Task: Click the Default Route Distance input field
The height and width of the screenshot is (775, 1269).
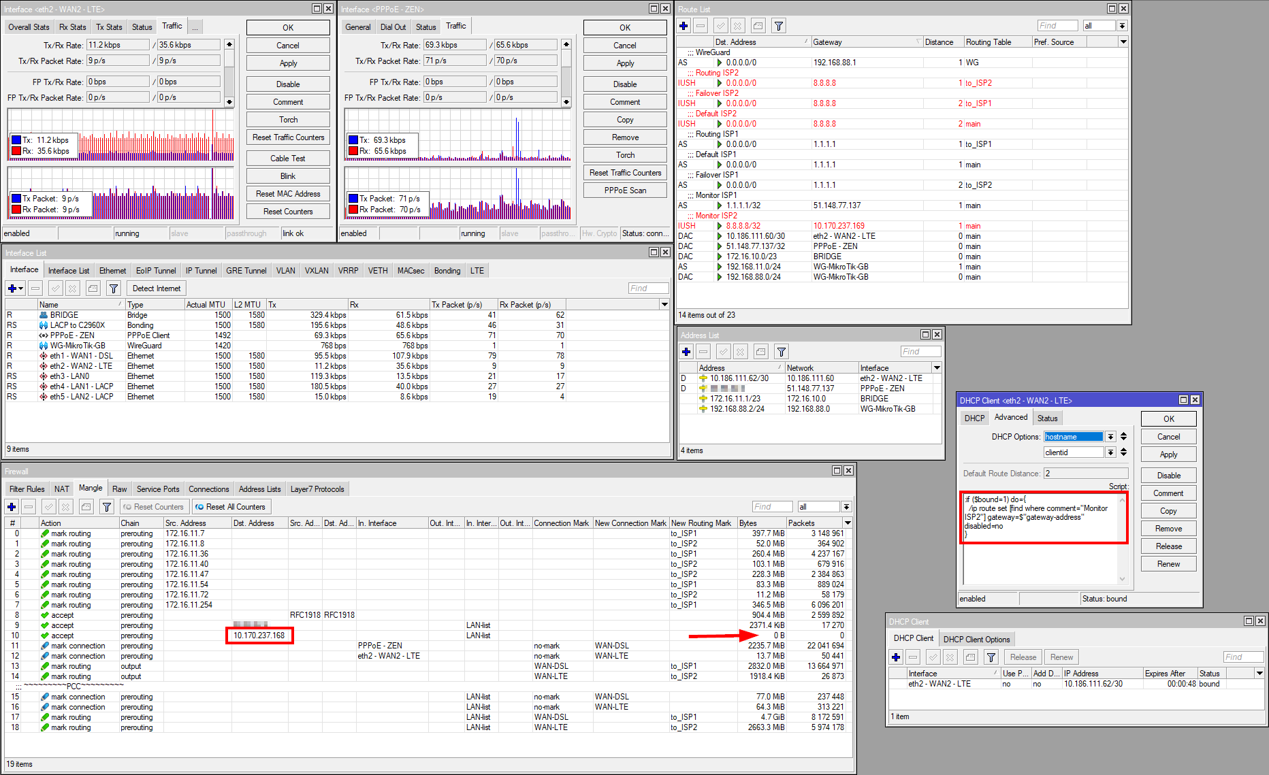Action: click(x=1085, y=474)
